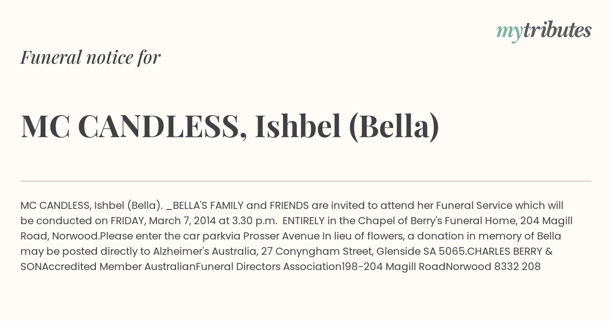This screenshot has width=612, height=321.
Task: Click the phone number "8332 208"
Action: (x=517, y=266)
